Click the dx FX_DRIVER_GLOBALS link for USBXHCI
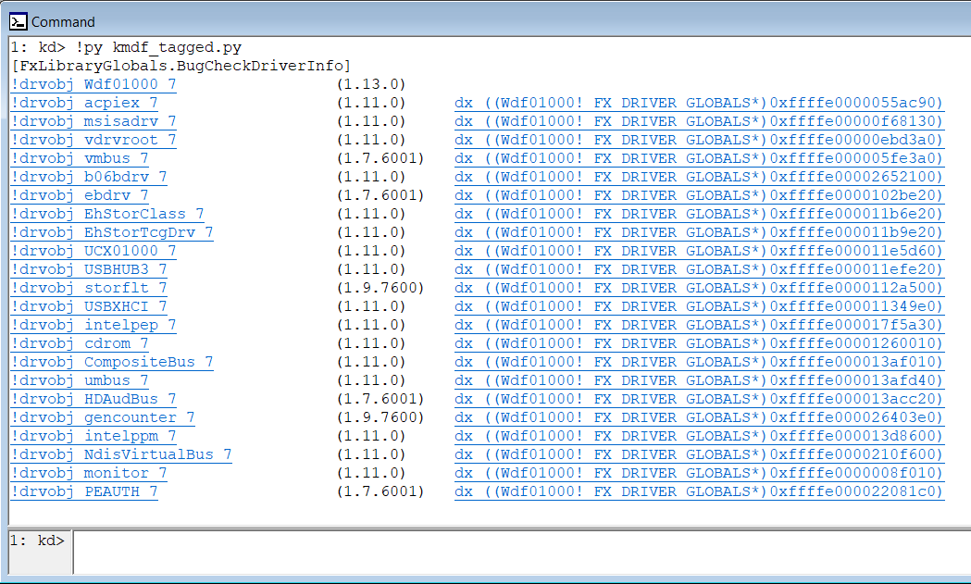 coord(699,305)
